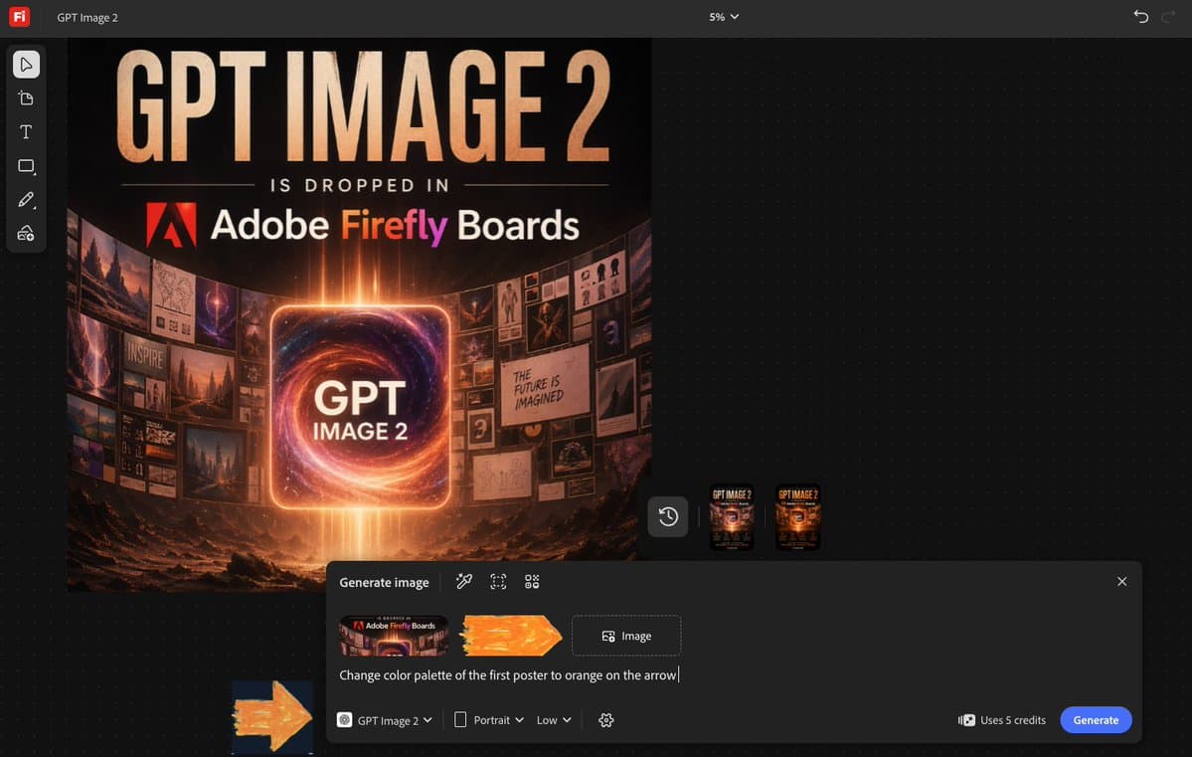Select the shape/frame tool
The width and height of the screenshot is (1192, 757).
tap(26, 165)
